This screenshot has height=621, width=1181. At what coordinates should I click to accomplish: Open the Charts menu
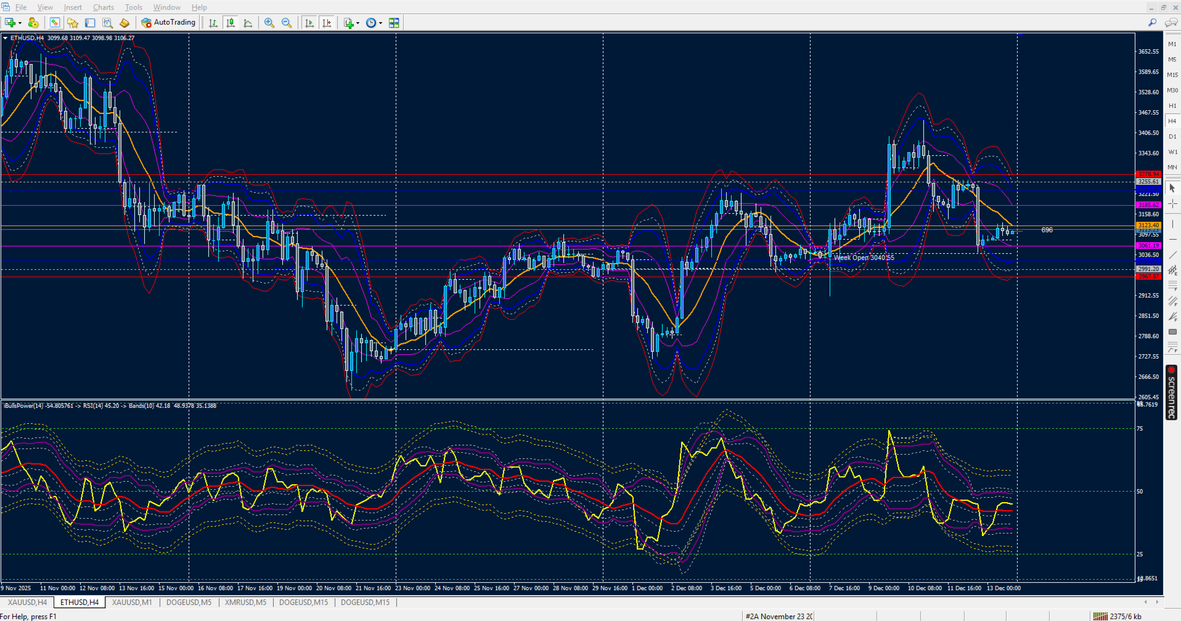[x=104, y=7]
